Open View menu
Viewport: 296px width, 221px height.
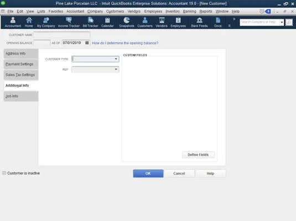pyautogui.click(x=30, y=11)
